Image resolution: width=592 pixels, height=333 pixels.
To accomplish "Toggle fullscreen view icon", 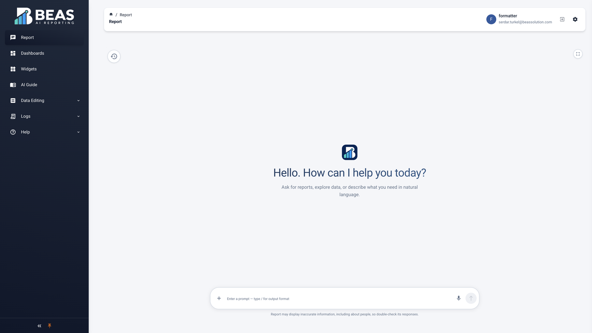I will pos(578,54).
